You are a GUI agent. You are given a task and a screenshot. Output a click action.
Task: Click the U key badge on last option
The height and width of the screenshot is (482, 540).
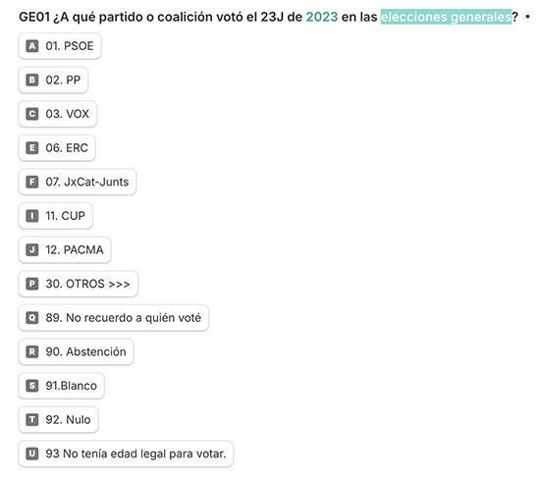point(32,454)
